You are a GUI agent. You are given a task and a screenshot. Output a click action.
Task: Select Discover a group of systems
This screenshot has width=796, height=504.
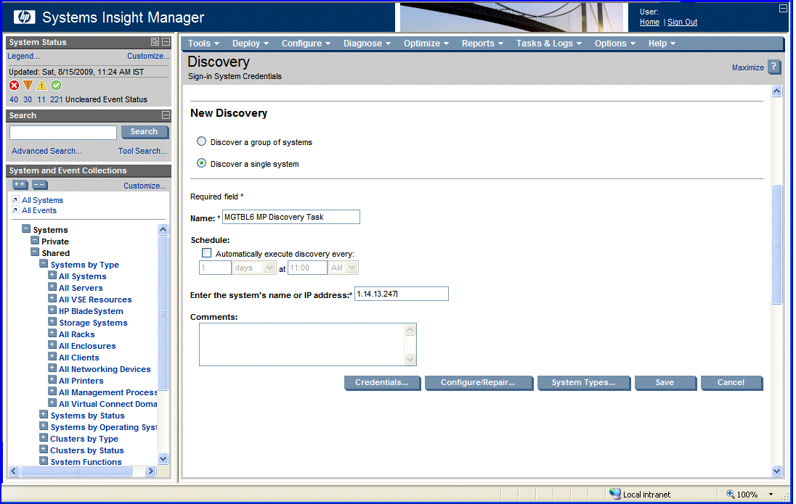pyautogui.click(x=202, y=141)
